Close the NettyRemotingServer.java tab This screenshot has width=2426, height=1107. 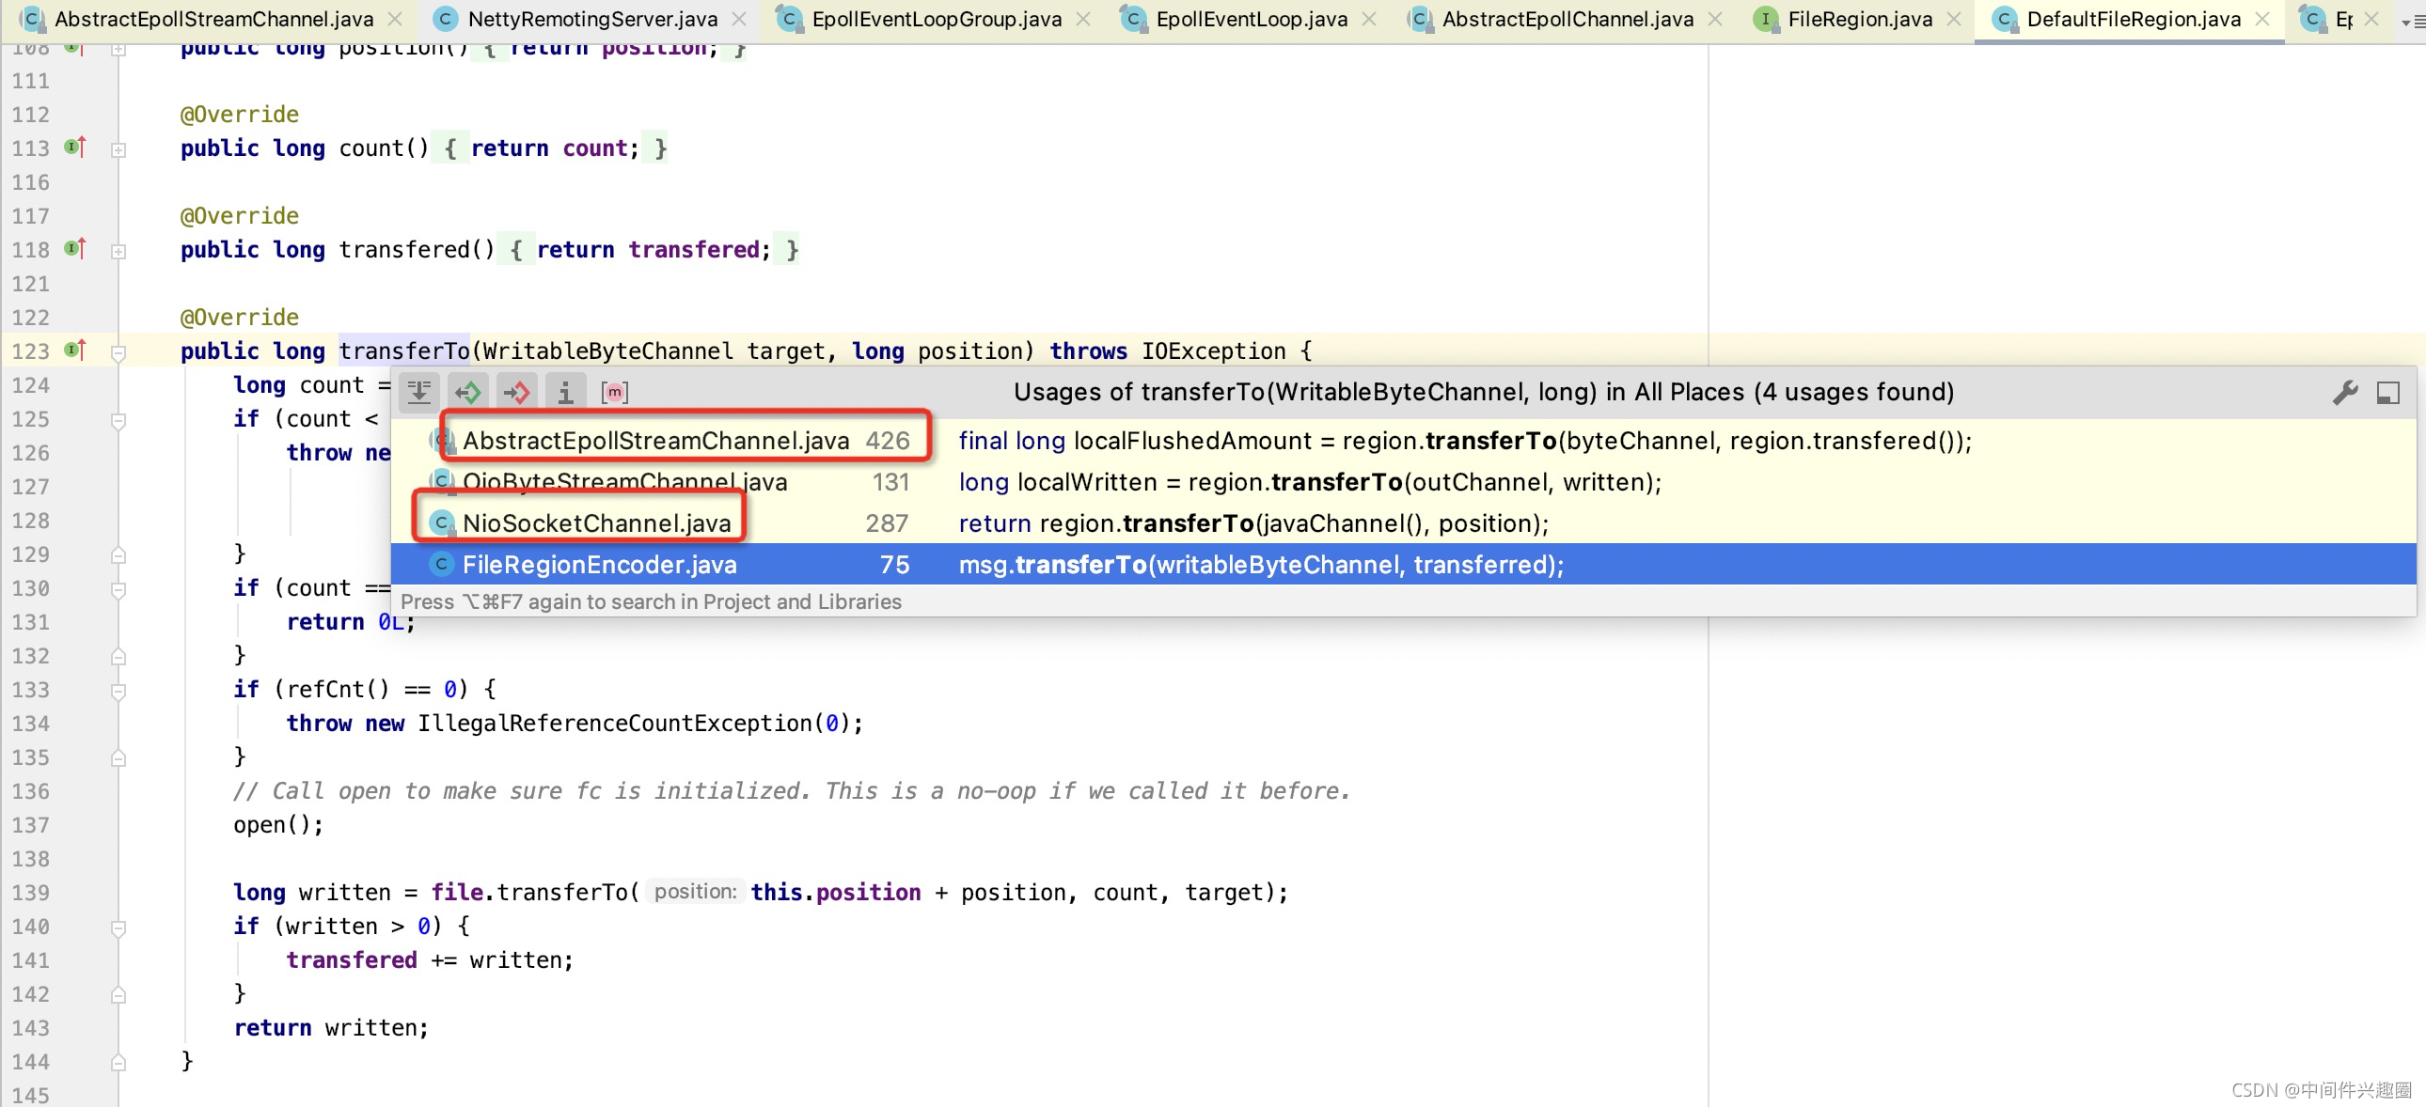739,19
